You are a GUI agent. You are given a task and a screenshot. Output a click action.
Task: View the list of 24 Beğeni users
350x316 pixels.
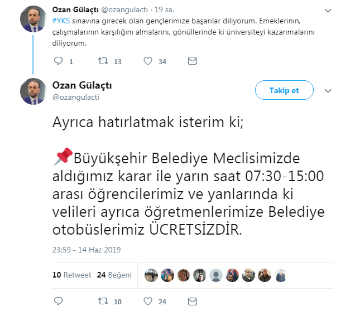coord(114,275)
